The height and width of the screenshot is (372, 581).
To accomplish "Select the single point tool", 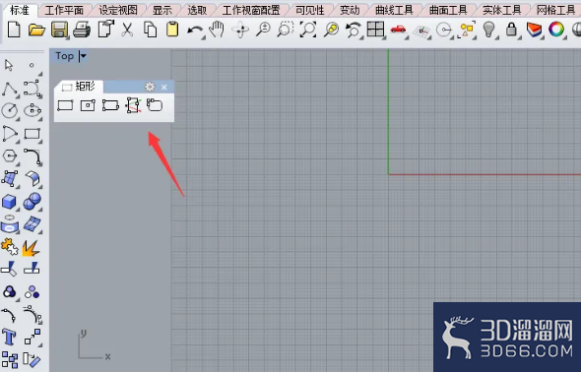I will pos(32,65).
